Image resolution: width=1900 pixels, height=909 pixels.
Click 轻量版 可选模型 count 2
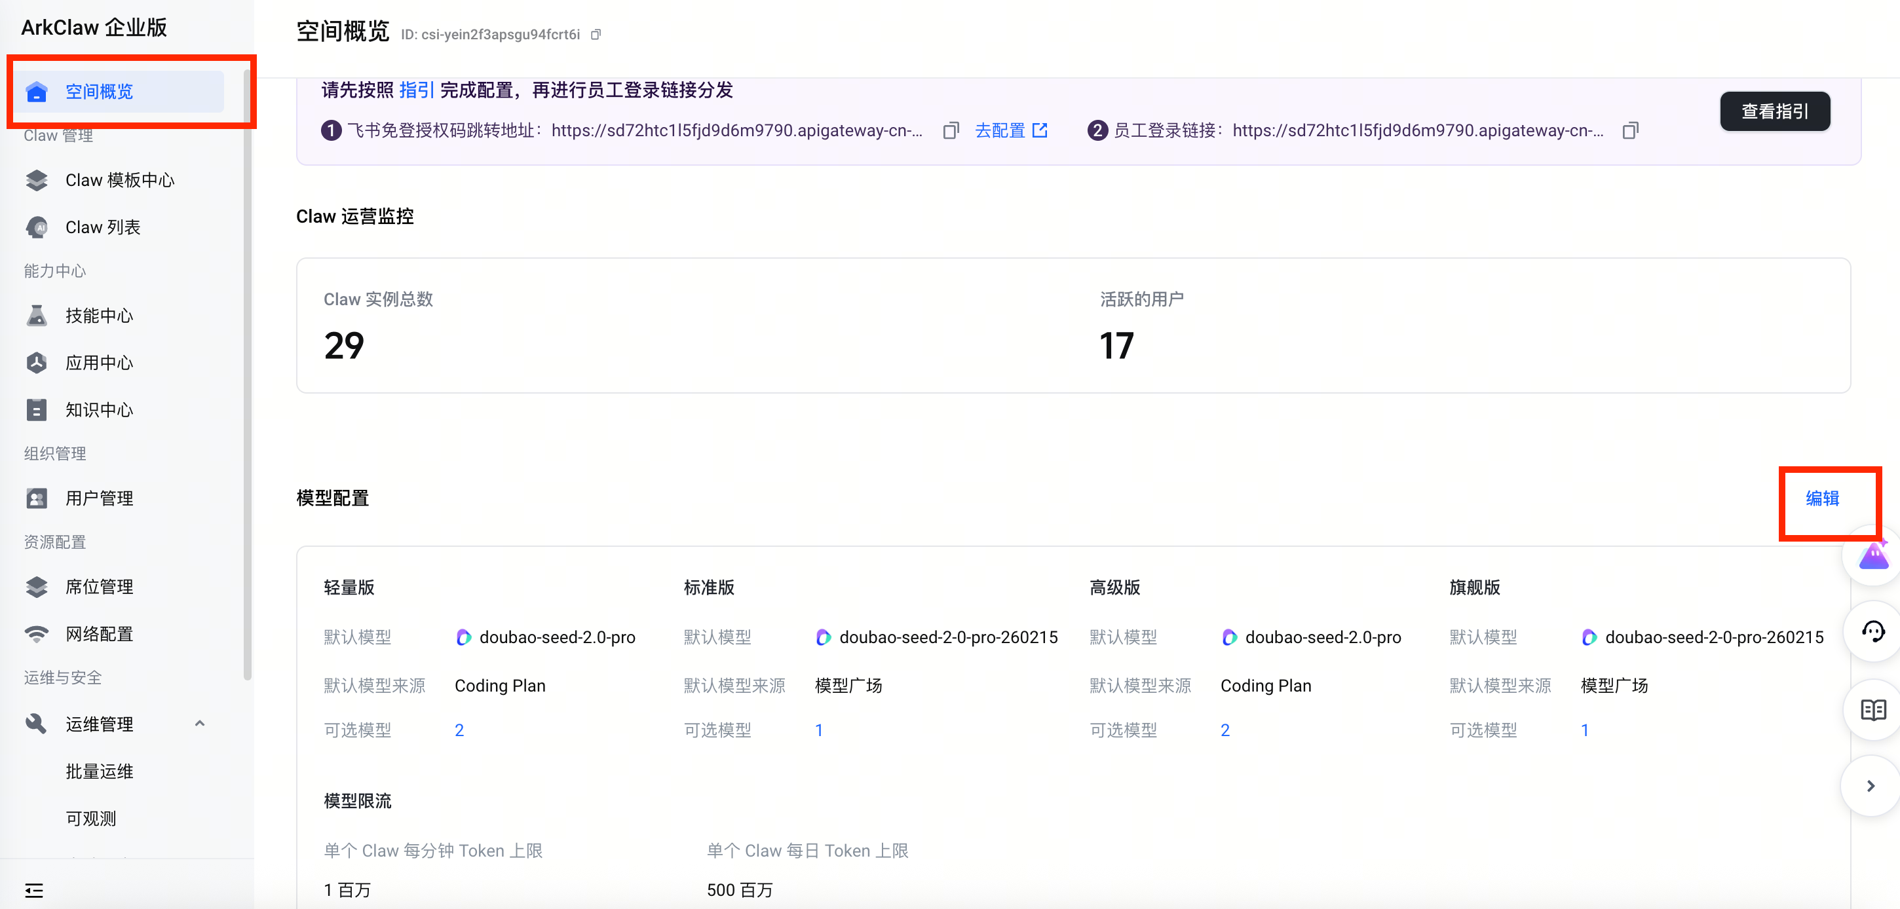click(459, 730)
